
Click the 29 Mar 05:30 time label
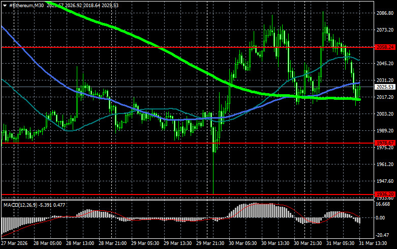point(145,243)
